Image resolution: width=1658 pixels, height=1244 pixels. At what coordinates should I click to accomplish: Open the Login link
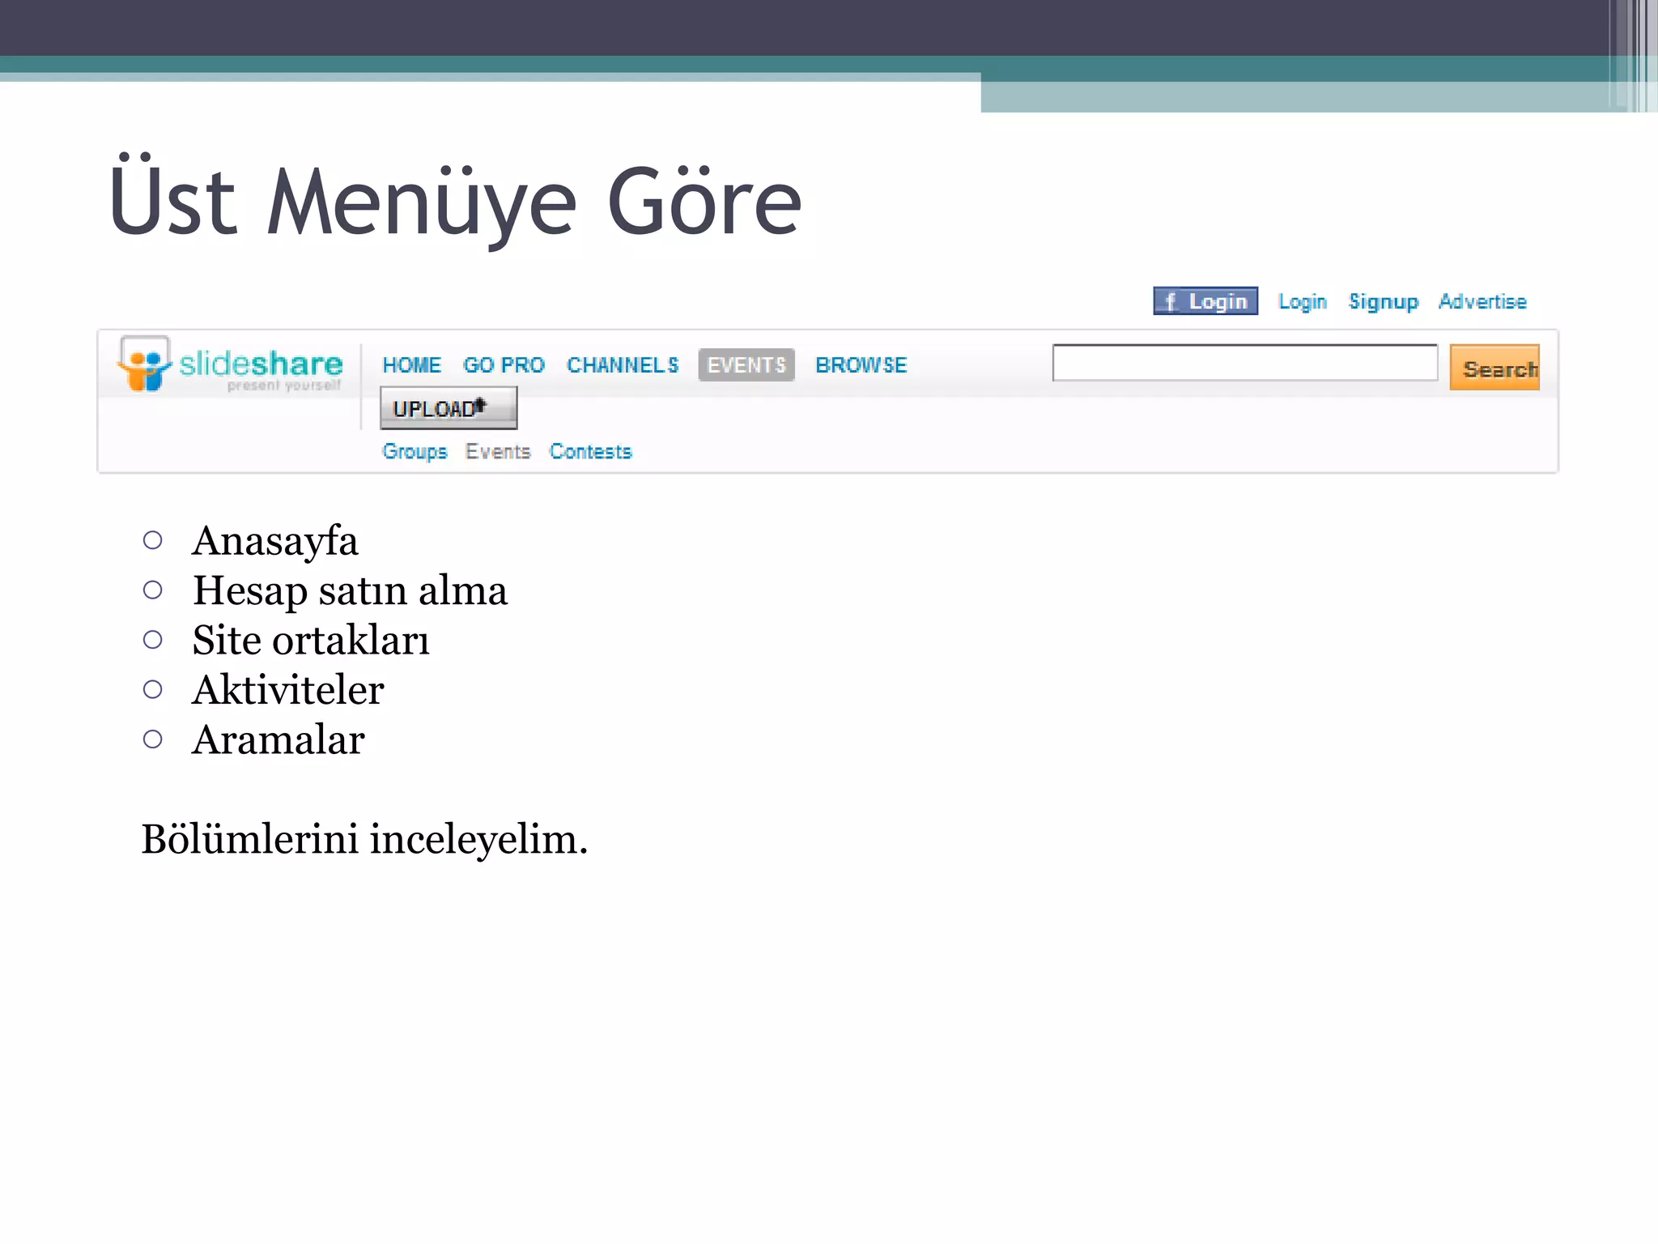pyautogui.click(x=1303, y=301)
